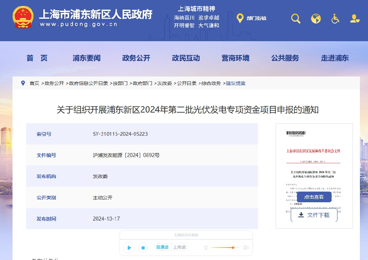The height and width of the screenshot is (260, 368).
Task: Click the 文件下载 download button
Action: click(x=314, y=215)
